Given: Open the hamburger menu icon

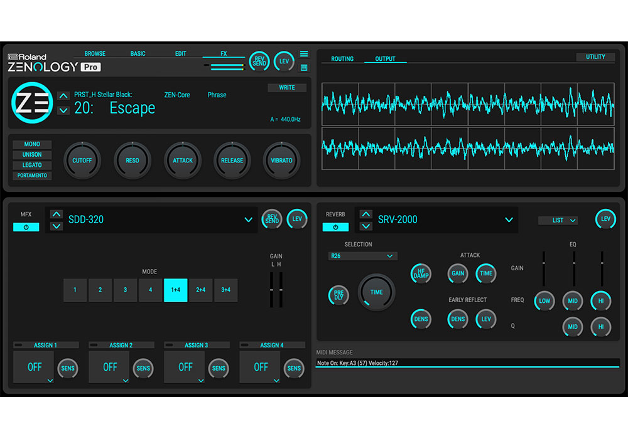Looking at the screenshot, I should (x=304, y=53).
